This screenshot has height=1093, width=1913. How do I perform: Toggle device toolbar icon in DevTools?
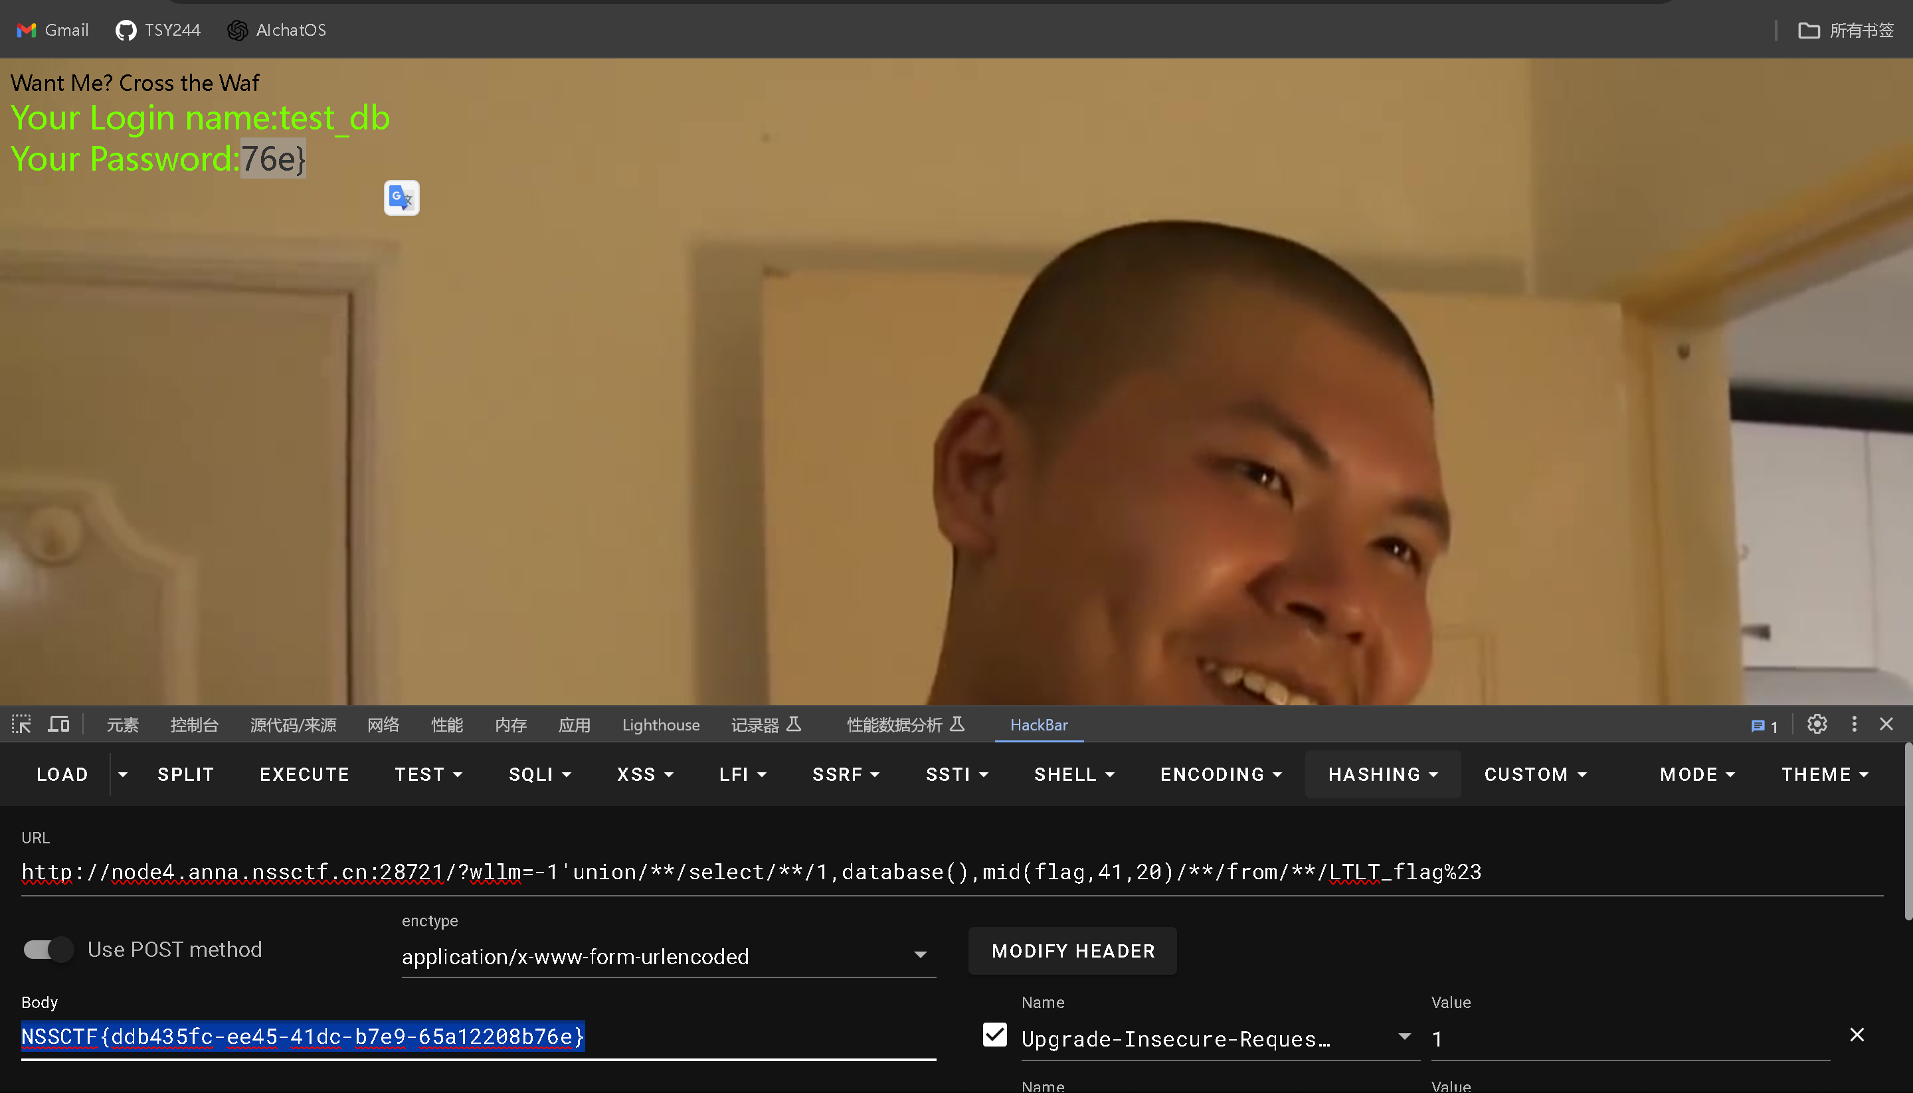click(58, 724)
